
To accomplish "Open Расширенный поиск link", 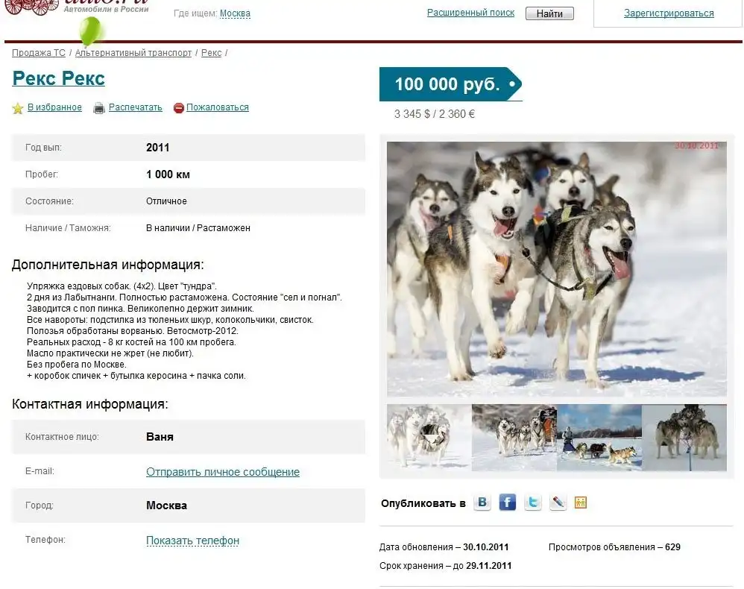I will point(470,13).
